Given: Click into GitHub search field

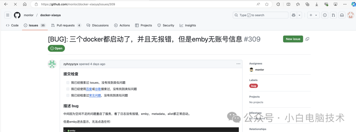Looking at the screenshot, I should click(x=260, y=15).
